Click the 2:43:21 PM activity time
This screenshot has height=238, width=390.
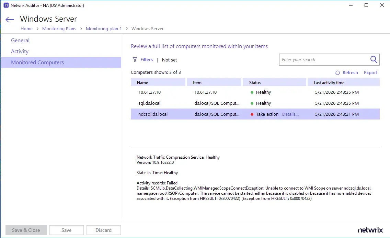coord(337,114)
